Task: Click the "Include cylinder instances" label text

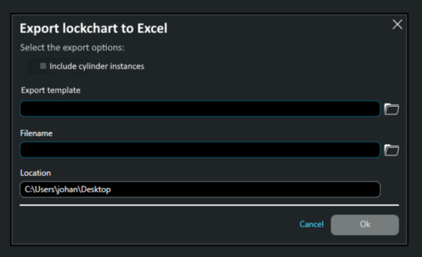Action: point(97,66)
